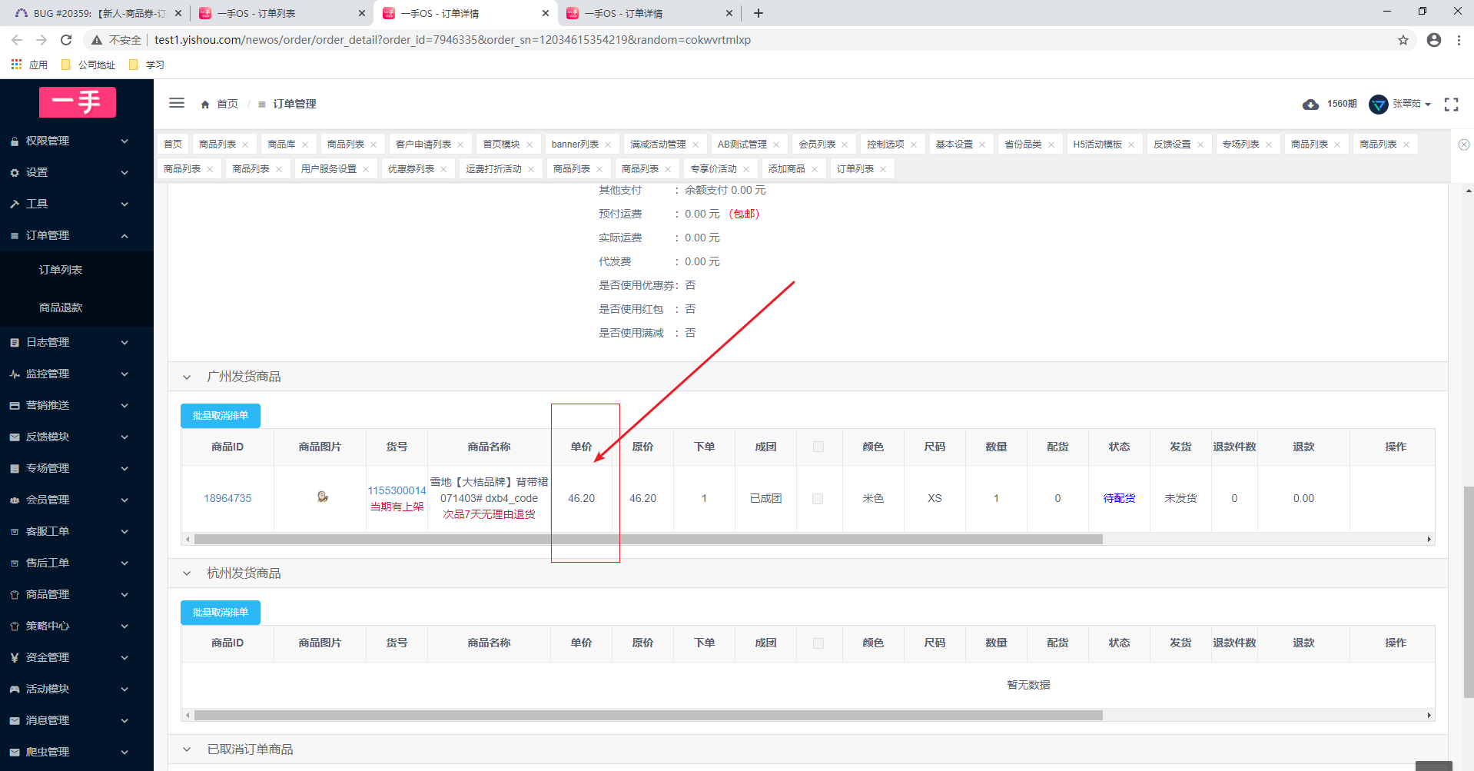The width and height of the screenshot is (1474, 771).
Task: Open Chrome three-dot menu
Action: (1459, 40)
